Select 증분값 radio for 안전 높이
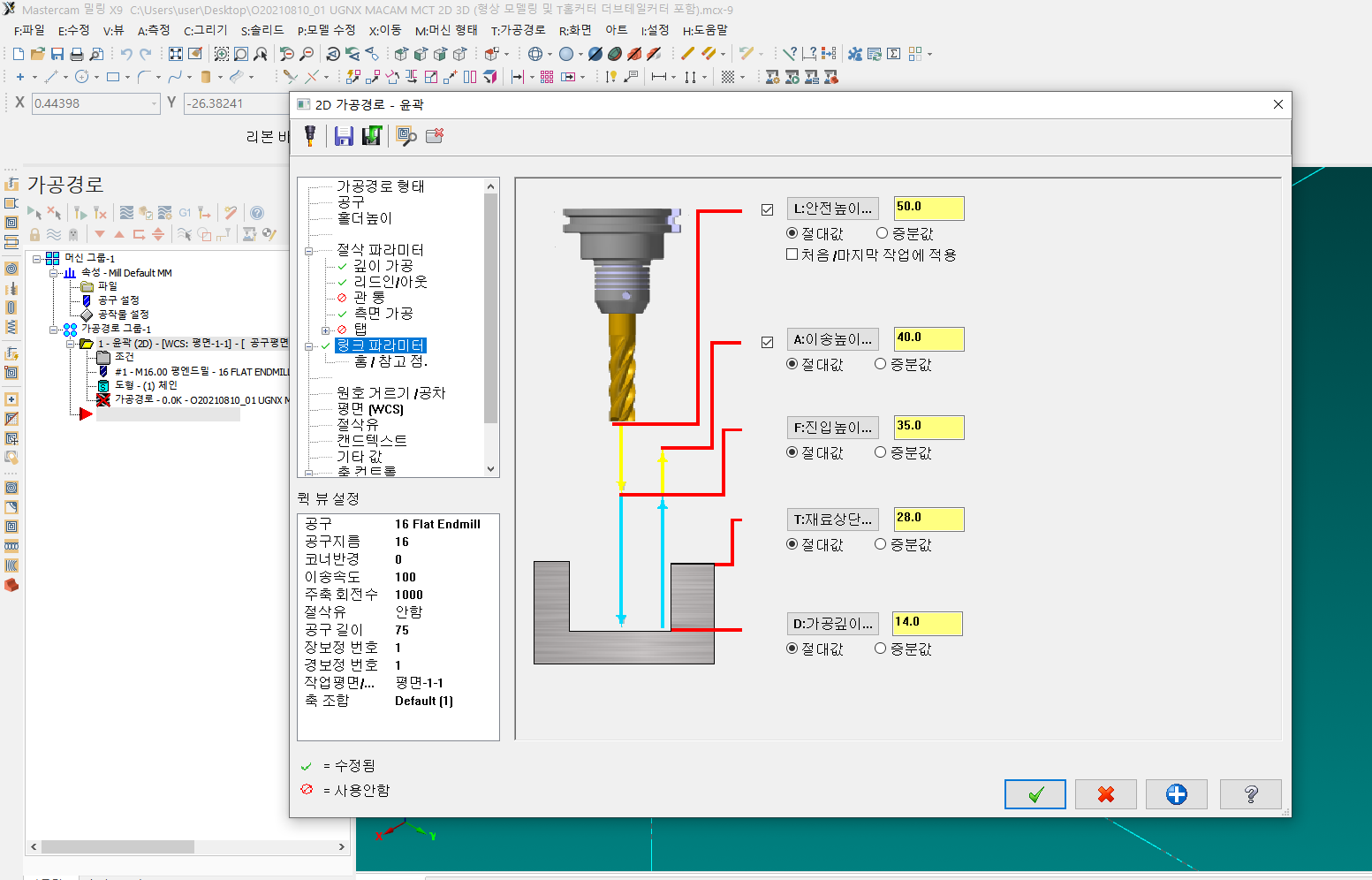1372x880 pixels. click(x=882, y=233)
